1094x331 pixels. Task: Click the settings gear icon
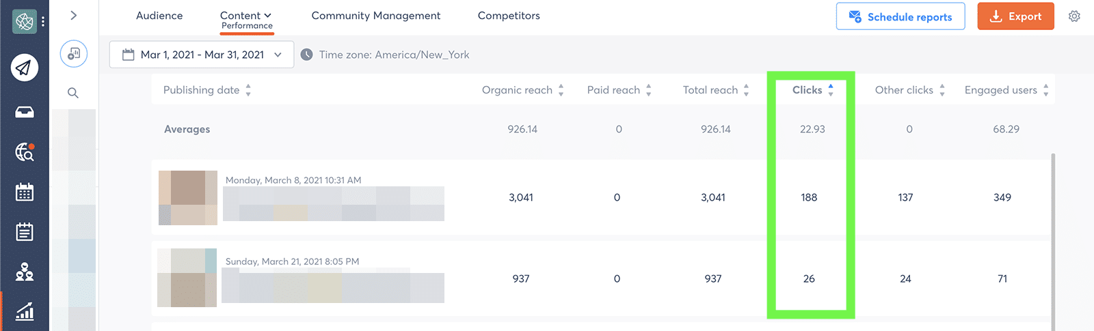pyautogui.click(x=1074, y=16)
